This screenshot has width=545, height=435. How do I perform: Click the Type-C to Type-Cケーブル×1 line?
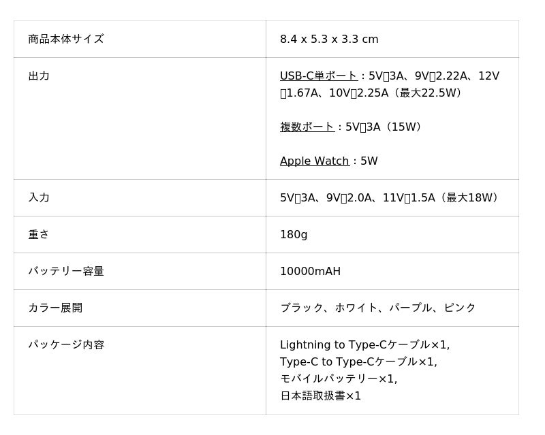click(x=358, y=361)
